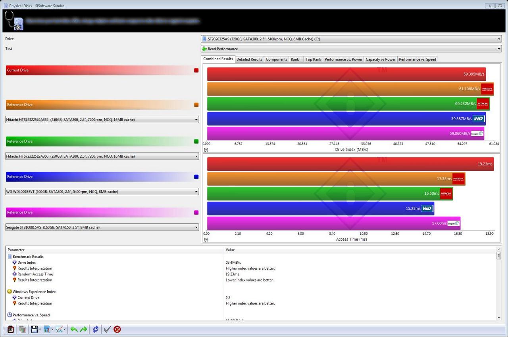508x337 pixels.
Task: Click the magenta Reference Drive color square
Action: [196, 213]
